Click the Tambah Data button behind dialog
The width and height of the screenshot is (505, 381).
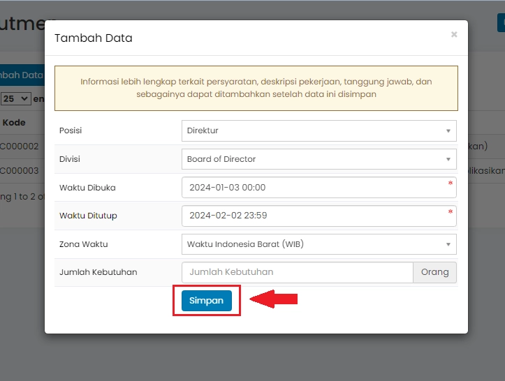point(21,75)
